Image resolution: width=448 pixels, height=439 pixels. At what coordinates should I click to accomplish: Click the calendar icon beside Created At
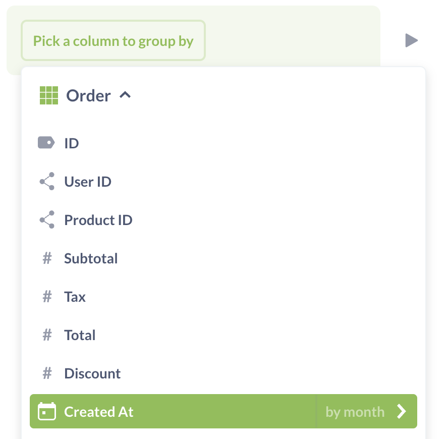point(47,411)
